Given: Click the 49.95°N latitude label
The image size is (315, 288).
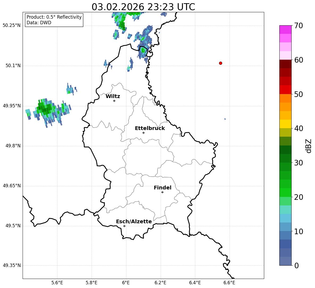Looking at the screenshot, I should (x=12, y=106).
